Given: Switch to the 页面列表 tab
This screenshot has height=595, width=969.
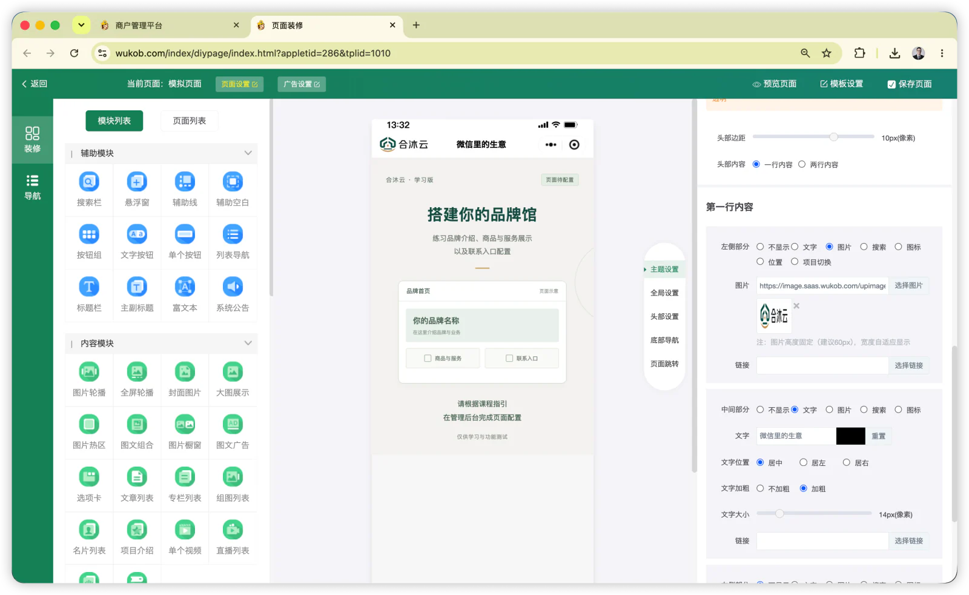Looking at the screenshot, I should click(190, 121).
